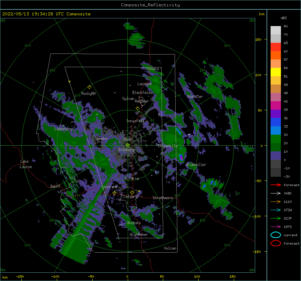Click the 'Okotoks' city label
Viewport: 301px width, 281px height.
click(x=134, y=223)
